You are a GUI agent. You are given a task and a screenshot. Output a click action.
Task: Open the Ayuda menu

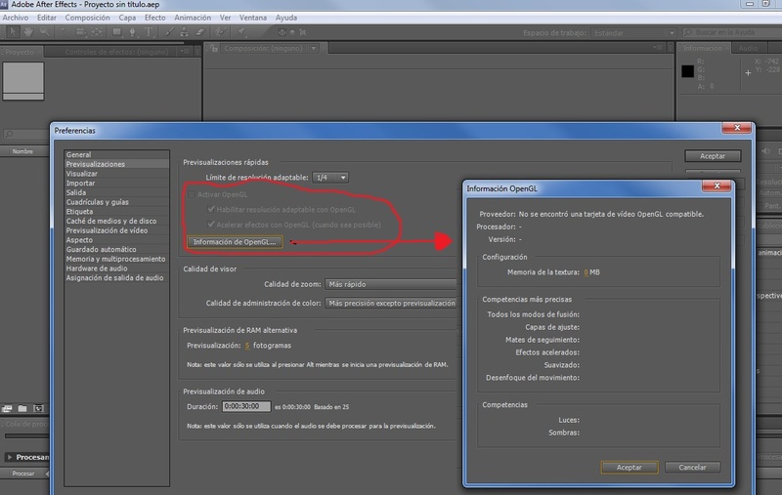click(x=286, y=18)
